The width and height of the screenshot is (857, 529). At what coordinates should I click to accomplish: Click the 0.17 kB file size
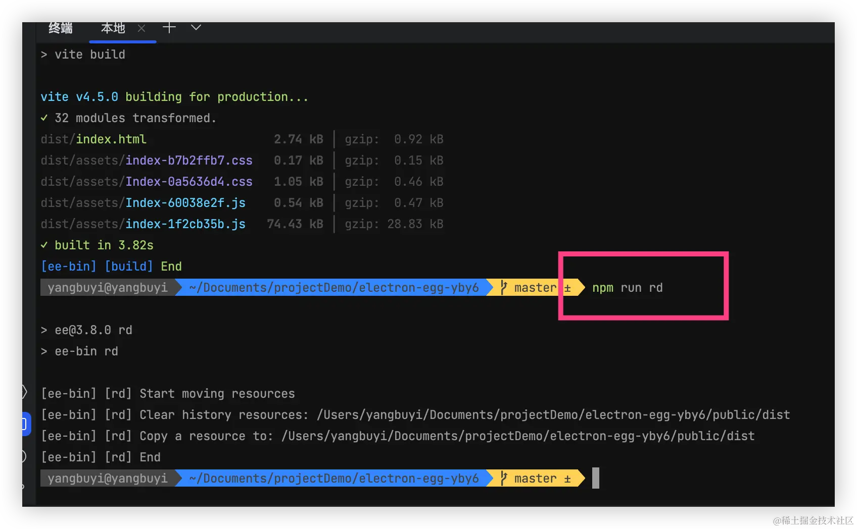pyautogui.click(x=299, y=161)
